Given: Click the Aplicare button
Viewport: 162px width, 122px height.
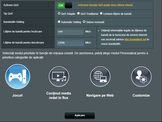Looking at the screenshot, I should (x=80, y=115).
